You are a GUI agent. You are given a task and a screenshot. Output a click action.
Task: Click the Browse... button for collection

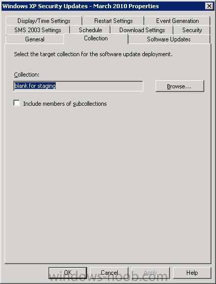pyautogui.click(x=180, y=86)
